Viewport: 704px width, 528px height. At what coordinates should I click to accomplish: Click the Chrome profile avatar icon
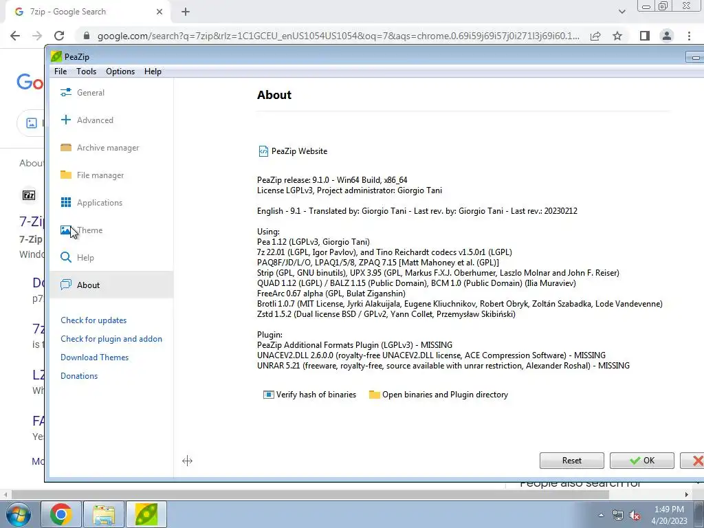667,36
